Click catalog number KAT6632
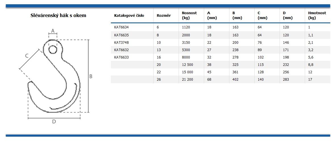Image resolution: width=336 pixels, height=148 pixels. point(121,50)
